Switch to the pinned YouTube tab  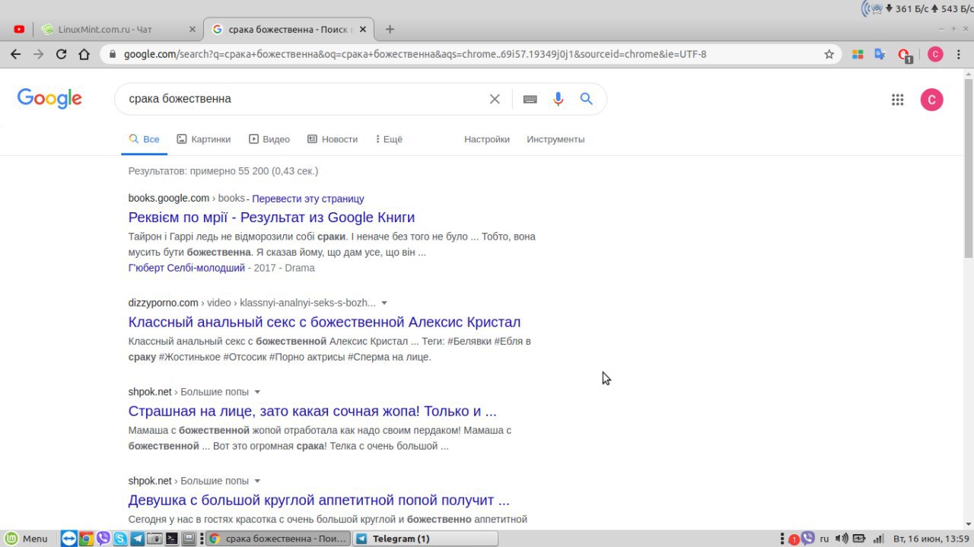tap(19, 30)
